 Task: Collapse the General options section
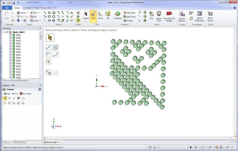coord(40,89)
